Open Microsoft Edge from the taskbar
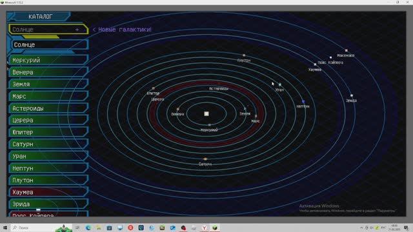 88,227
